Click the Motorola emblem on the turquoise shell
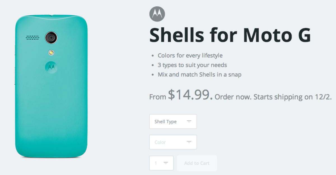 (51, 67)
